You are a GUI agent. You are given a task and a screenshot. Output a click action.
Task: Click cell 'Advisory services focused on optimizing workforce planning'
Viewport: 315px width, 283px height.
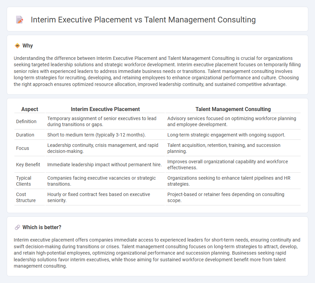point(233,121)
